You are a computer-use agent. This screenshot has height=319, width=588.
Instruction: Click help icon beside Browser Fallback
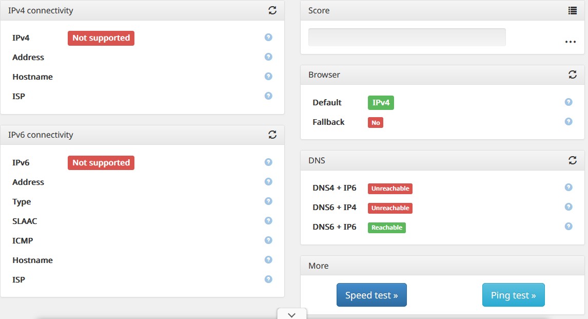click(569, 122)
